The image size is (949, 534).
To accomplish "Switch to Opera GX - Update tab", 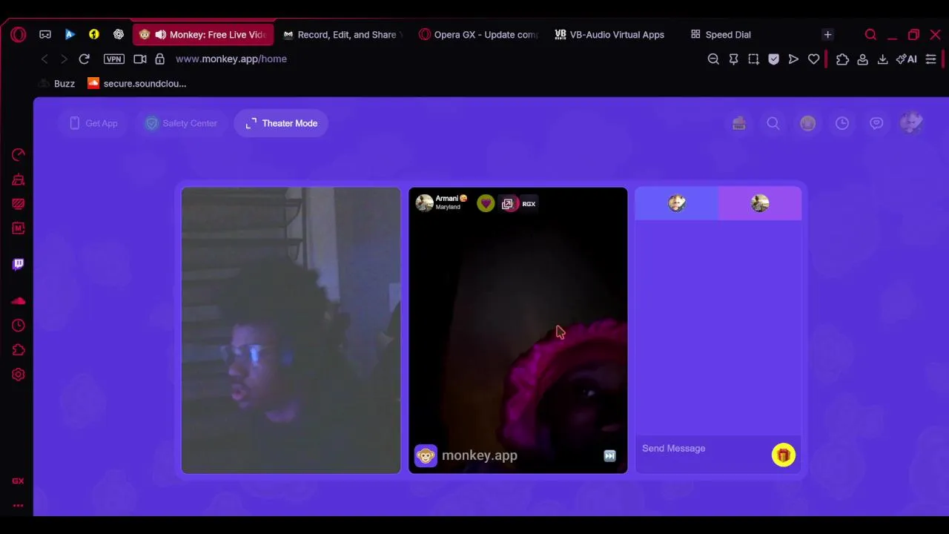I will pos(479,34).
